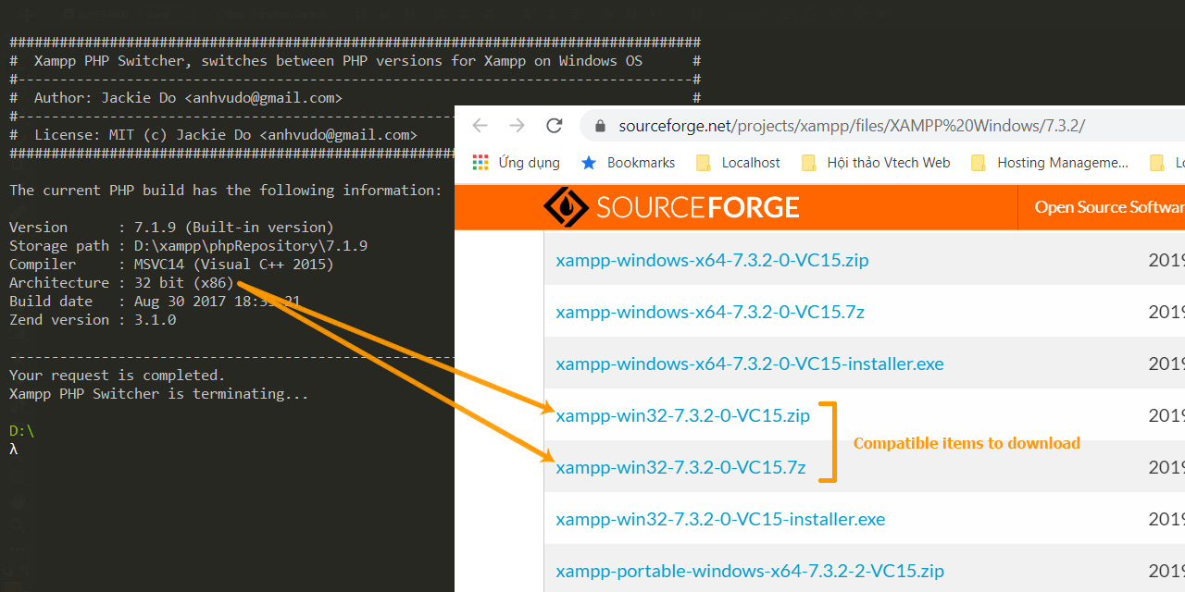Click the green 'D:\' terminal prompt path
Screen dimensions: 1185x592
(21, 431)
